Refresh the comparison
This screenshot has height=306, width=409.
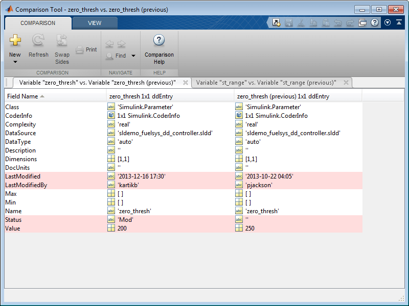(x=38, y=45)
